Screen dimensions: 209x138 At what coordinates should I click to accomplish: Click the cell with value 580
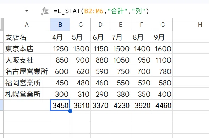163,82
